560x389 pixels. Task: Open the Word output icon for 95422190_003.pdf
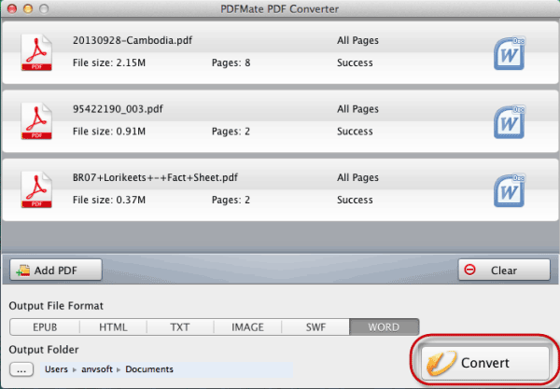(x=510, y=121)
